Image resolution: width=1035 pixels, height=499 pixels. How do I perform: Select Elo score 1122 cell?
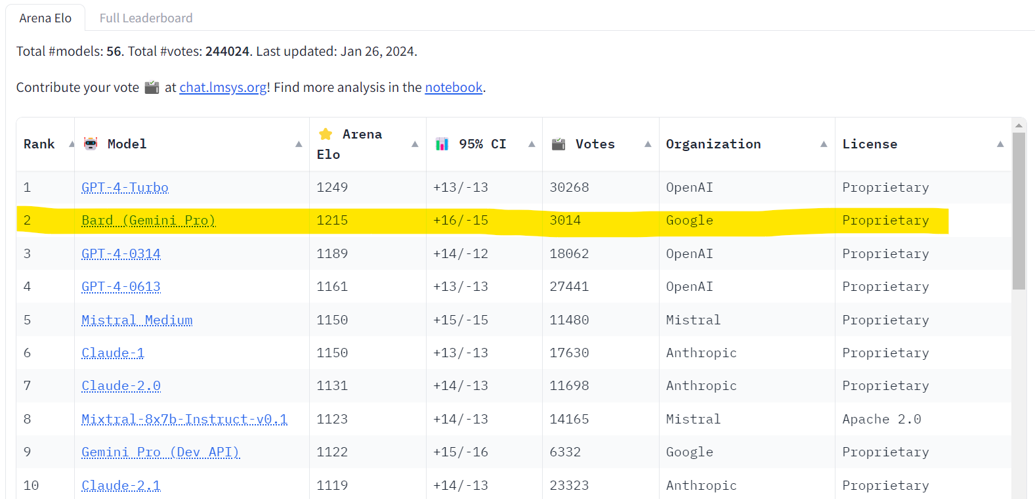368,452
